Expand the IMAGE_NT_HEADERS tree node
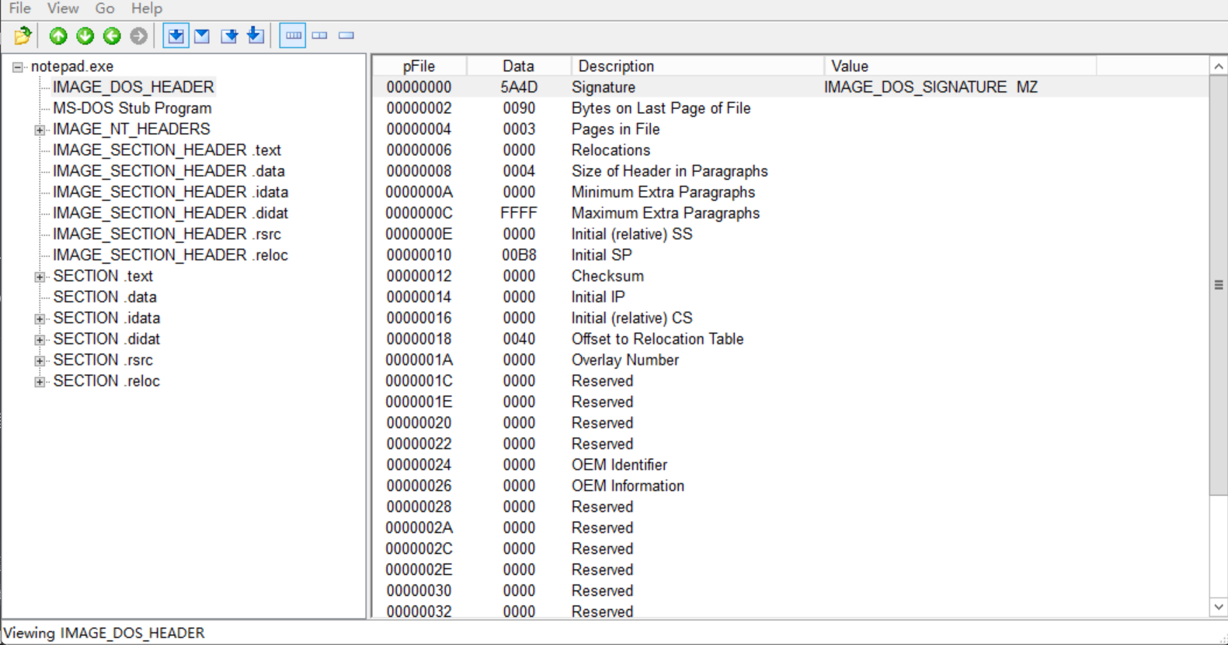This screenshot has height=645, width=1228. pyautogui.click(x=40, y=130)
